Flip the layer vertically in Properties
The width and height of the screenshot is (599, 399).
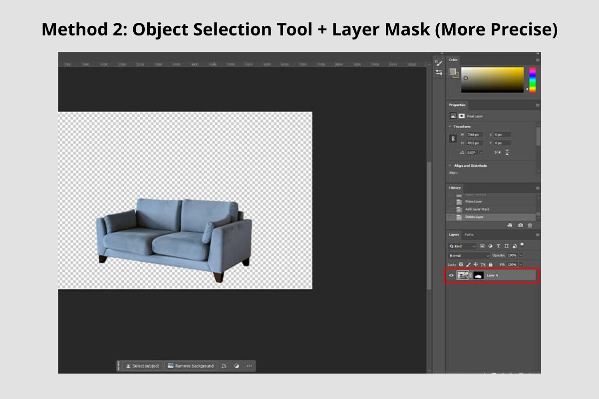507,152
